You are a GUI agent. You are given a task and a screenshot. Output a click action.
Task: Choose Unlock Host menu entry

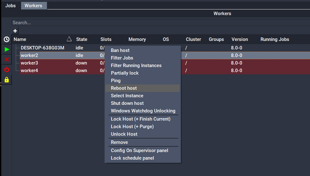[x=124, y=134]
